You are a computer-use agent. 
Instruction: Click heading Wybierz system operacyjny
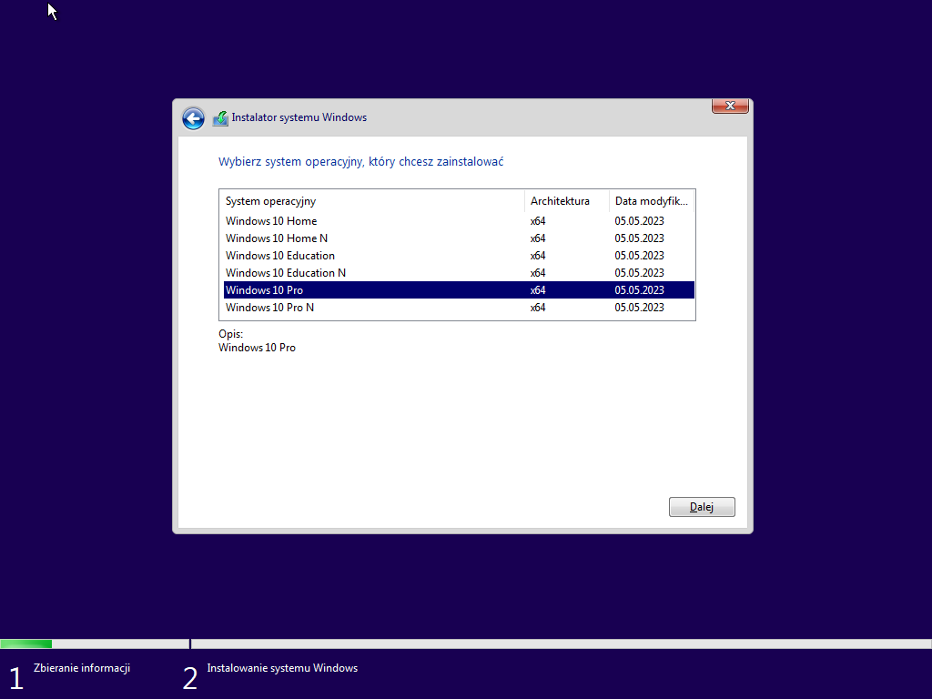click(x=360, y=162)
